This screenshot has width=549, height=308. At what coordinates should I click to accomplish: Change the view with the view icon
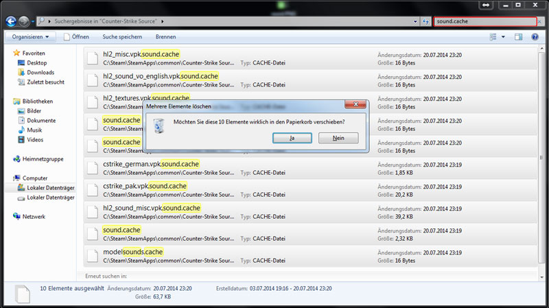(x=493, y=37)
